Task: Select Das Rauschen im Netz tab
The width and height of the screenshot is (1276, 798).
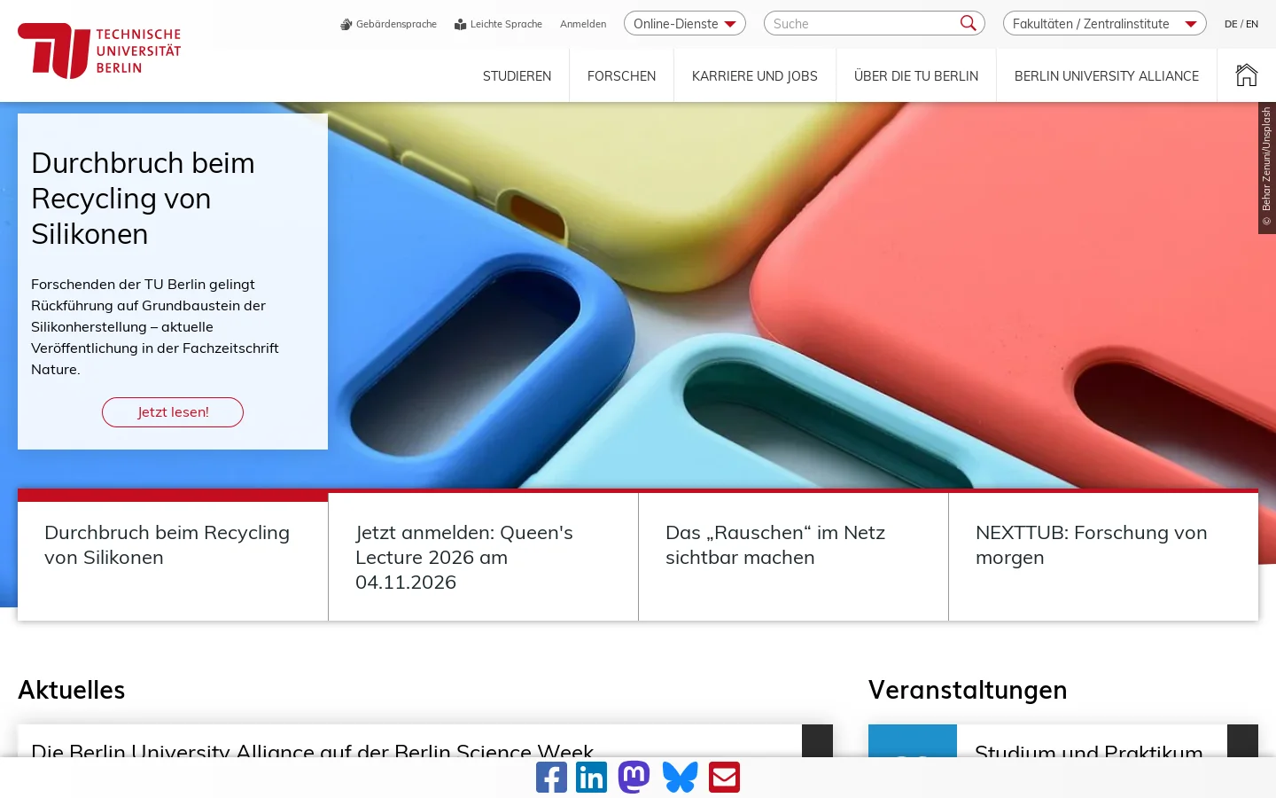Action: point(793,557)
